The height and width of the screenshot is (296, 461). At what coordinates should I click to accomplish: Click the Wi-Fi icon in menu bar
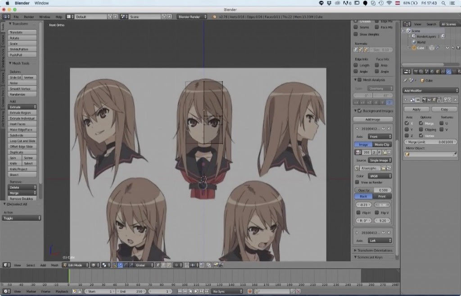point(389,3)
